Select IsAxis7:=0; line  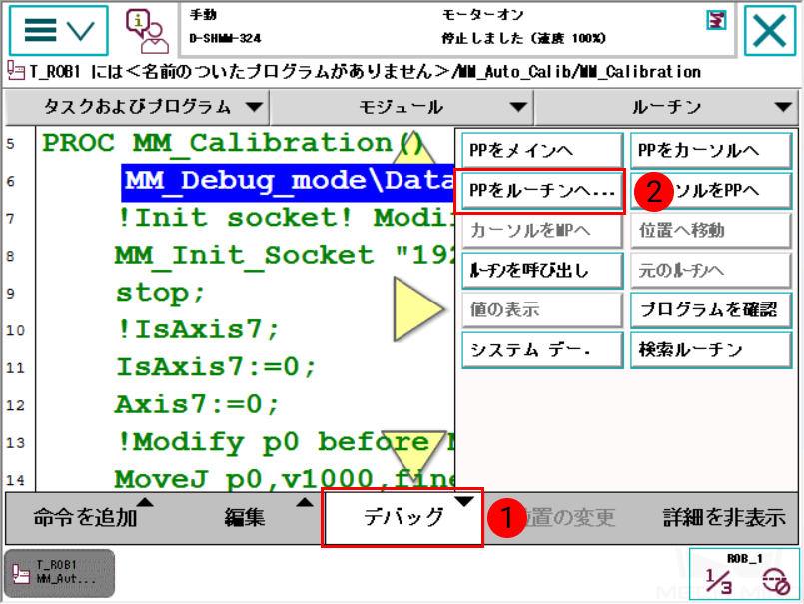tap(216, 367)
